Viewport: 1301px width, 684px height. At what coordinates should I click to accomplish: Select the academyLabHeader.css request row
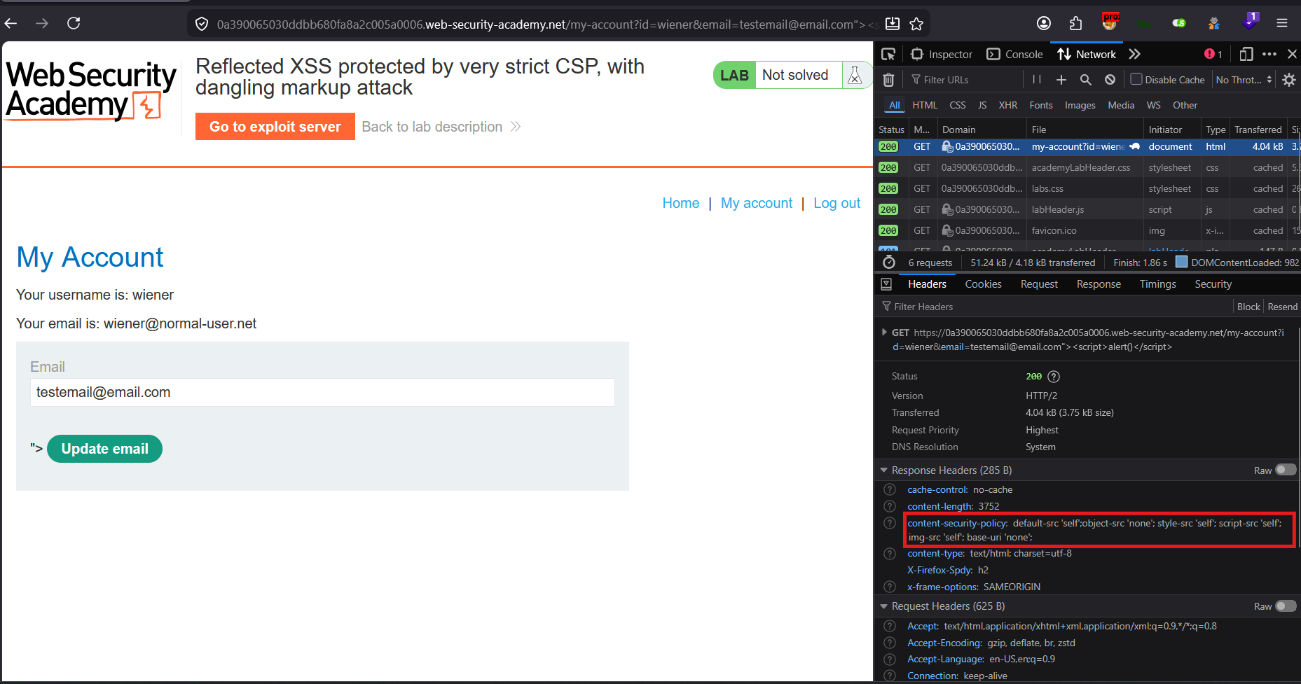tap(1087, 168)
